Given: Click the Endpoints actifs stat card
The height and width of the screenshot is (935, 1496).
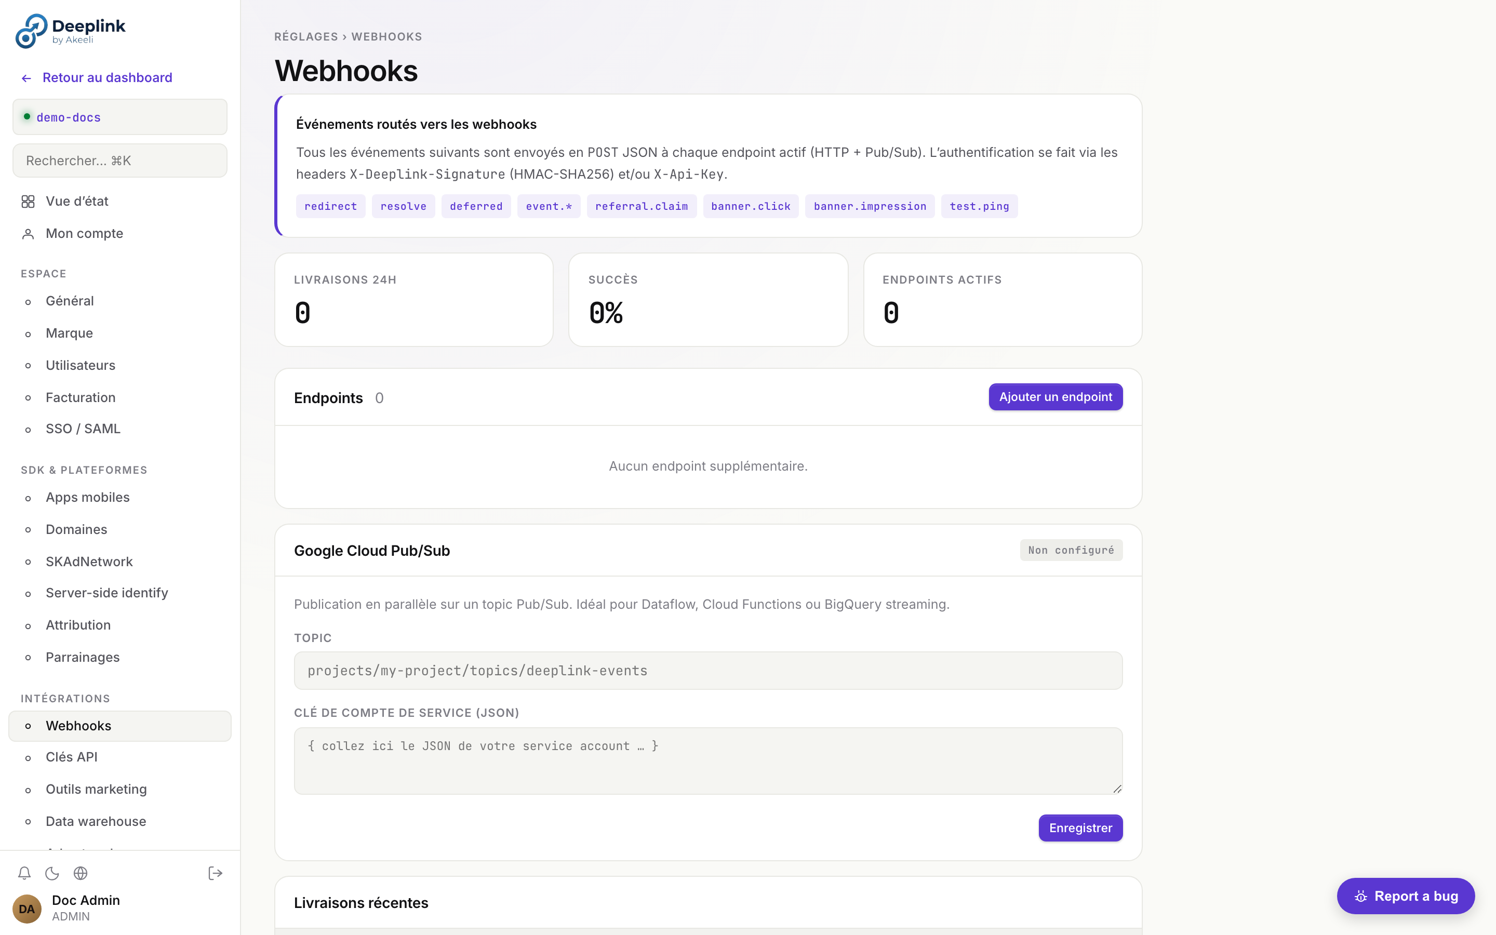Looking at the screenshot, I should pos(1002,300).
